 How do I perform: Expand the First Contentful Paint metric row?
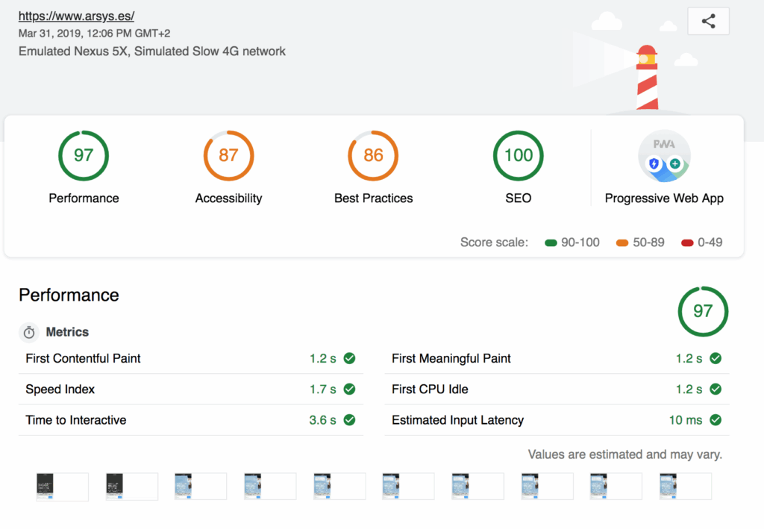click(x=83, y=358)
